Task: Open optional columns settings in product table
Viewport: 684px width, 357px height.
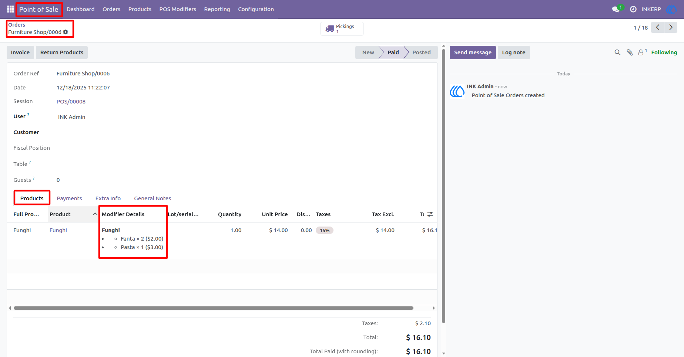Action: click(x=430, y=214)
